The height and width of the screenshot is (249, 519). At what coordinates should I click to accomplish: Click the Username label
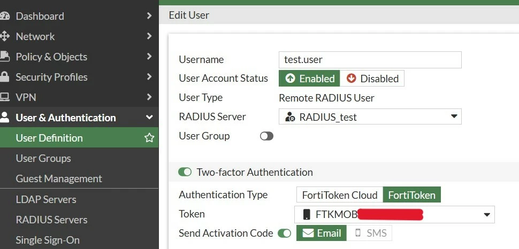pyautogui.click(x=201, y=59)
